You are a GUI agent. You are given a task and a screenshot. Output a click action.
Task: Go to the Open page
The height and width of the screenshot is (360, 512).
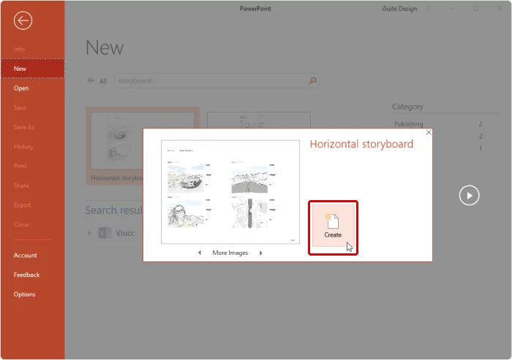click(x=21, y=88)
